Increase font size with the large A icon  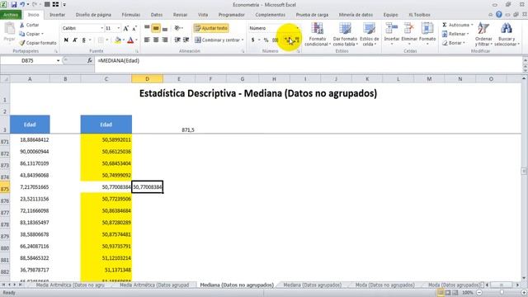[125, 28]
